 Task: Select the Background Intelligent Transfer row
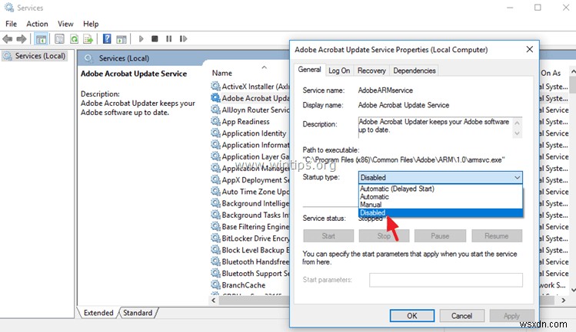[x=250, y=203]
